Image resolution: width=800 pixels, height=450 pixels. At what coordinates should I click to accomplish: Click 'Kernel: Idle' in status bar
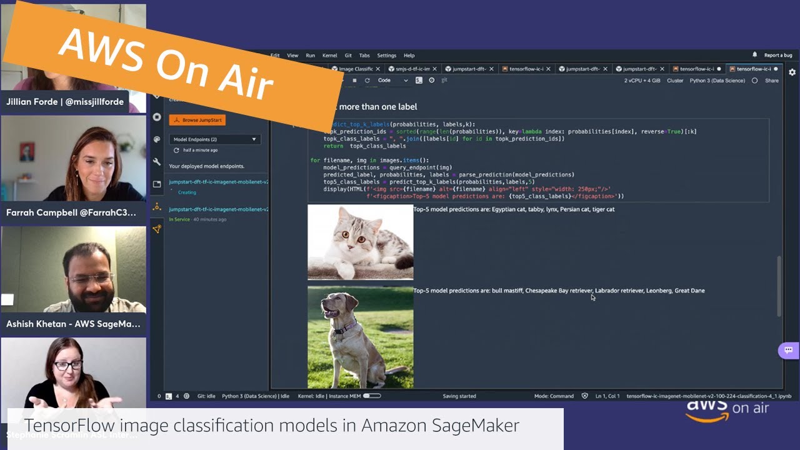[x=311, y=396]
